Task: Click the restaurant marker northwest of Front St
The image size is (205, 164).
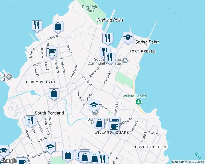Action: [36, 25]
